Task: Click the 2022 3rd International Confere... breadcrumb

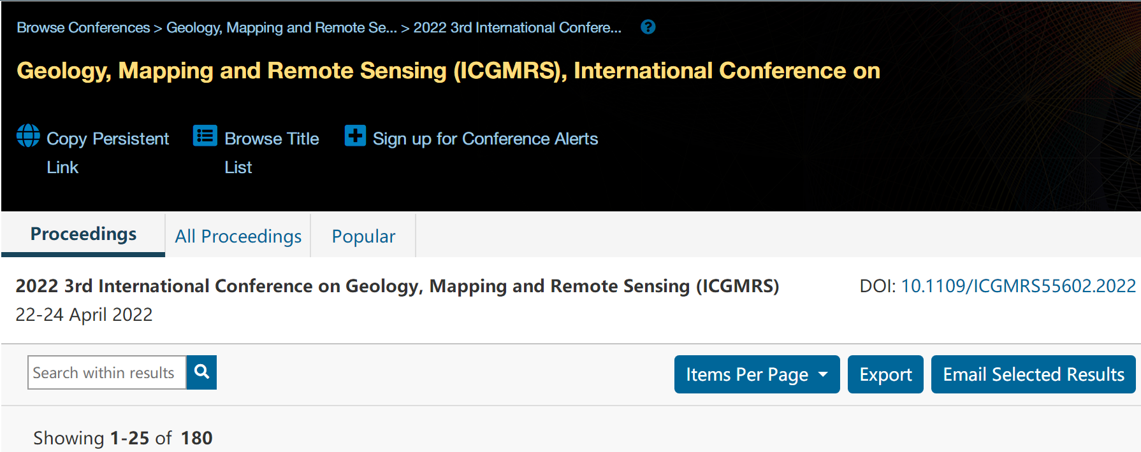Action: pos(517,28)
